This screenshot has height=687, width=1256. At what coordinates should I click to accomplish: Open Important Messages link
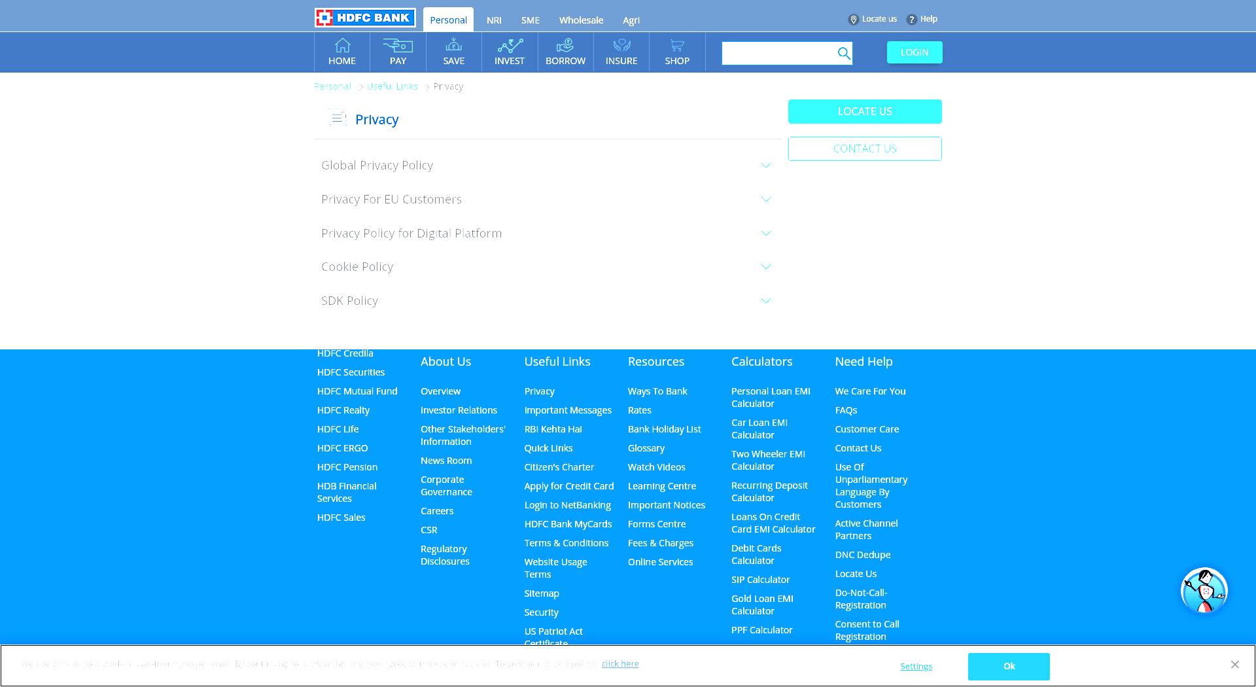click(568, 410)
